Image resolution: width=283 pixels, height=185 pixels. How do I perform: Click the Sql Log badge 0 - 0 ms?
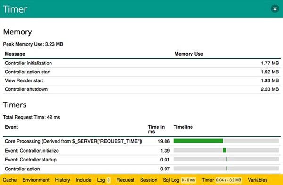coord(188,180)
